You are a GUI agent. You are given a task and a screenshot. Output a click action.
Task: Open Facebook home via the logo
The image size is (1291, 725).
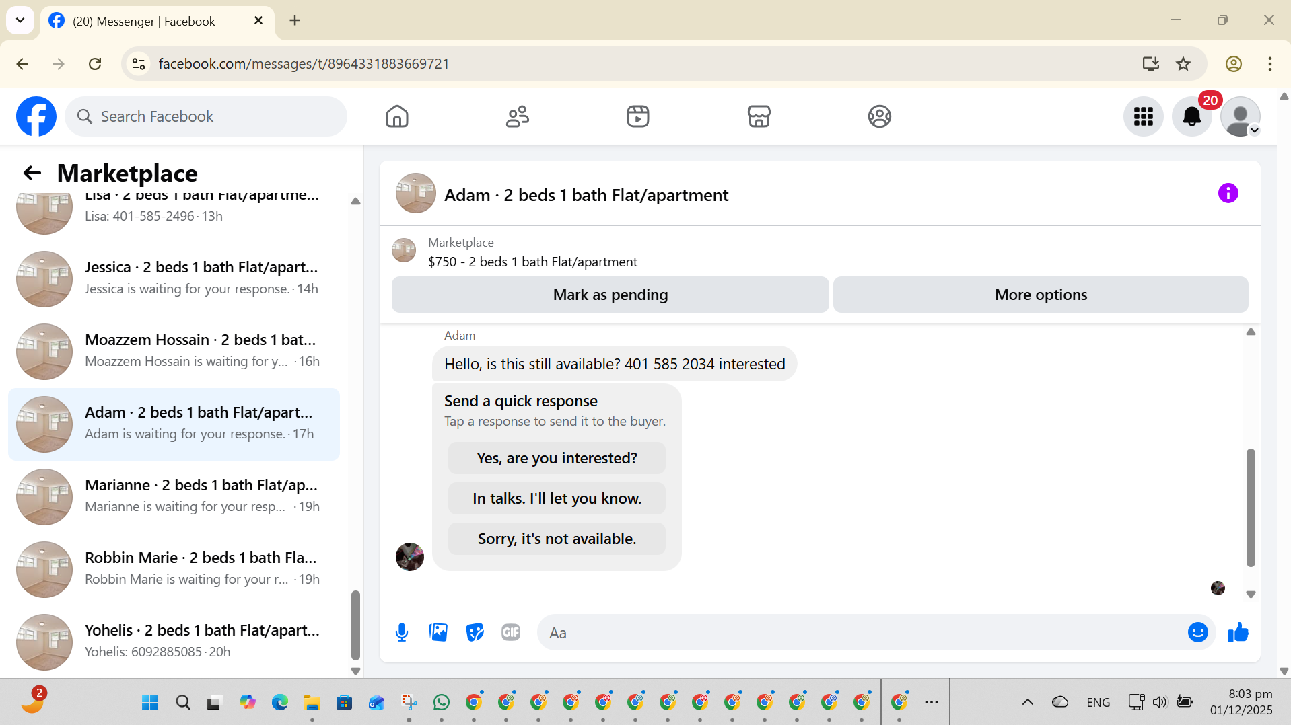point(36,116)
